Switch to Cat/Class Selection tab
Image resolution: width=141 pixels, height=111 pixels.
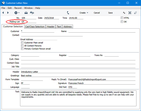(35, 27)
